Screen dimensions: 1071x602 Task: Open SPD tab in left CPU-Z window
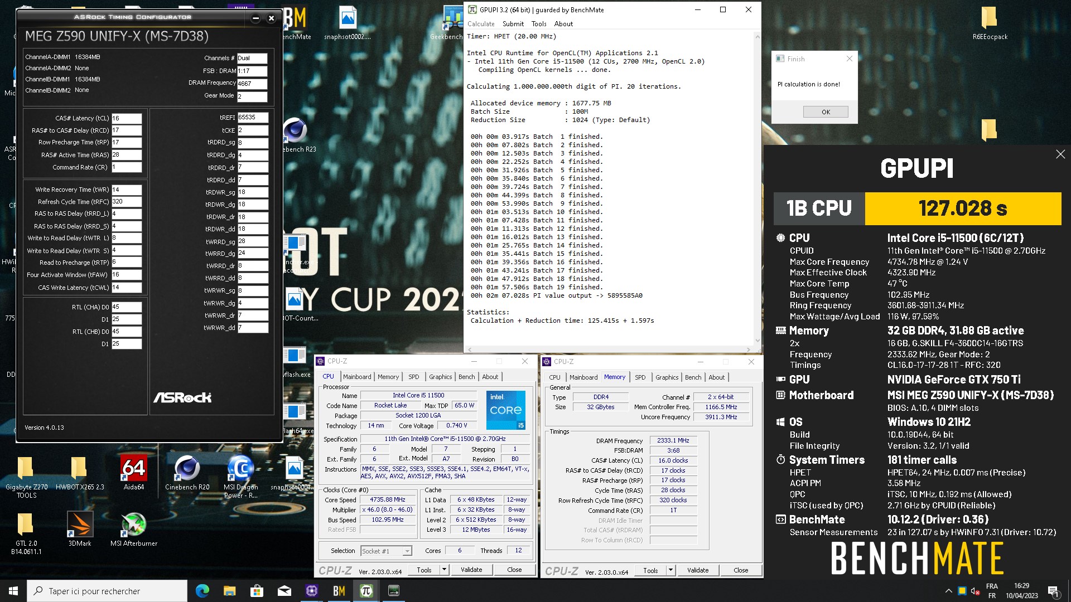413,377
